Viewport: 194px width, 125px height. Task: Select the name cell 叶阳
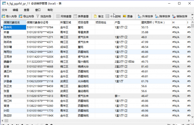15,111
